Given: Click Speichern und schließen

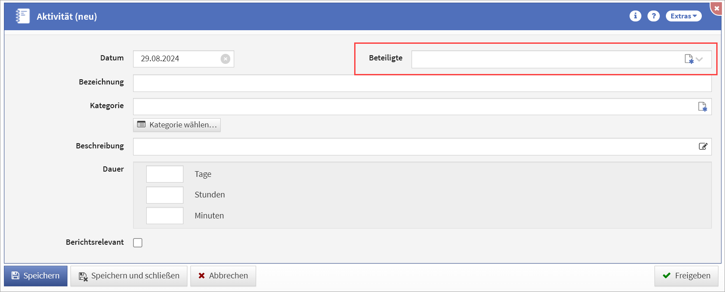Looking at the screenshot, I should click(129, 276).
